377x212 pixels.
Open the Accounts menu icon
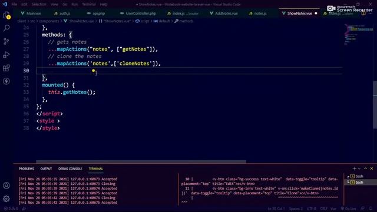click(x=6, y=185)
